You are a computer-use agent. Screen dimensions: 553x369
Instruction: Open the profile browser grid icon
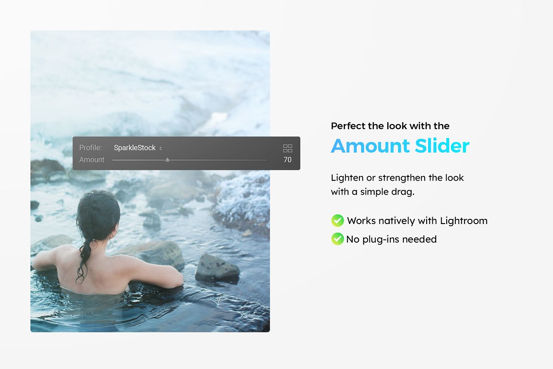click(287, 148)
